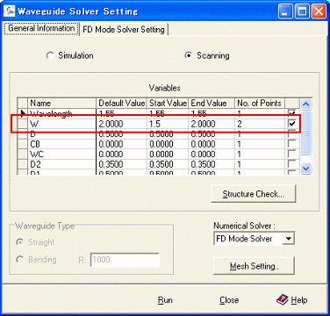Click the variables table scrollbar thumb

pos(306,133)
